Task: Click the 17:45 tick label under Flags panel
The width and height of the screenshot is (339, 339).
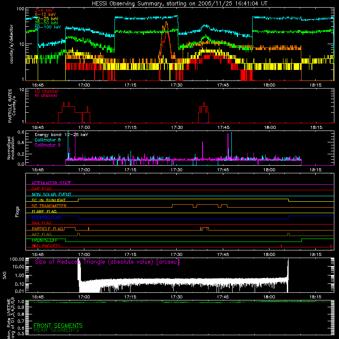Action: tap(223, 255)
